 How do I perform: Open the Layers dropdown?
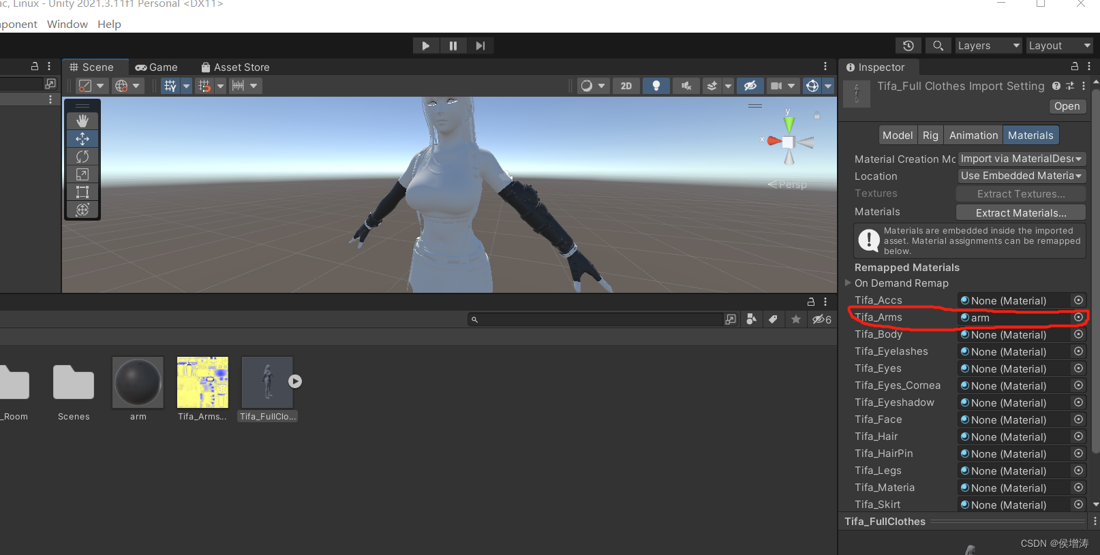tap(988, 46)
